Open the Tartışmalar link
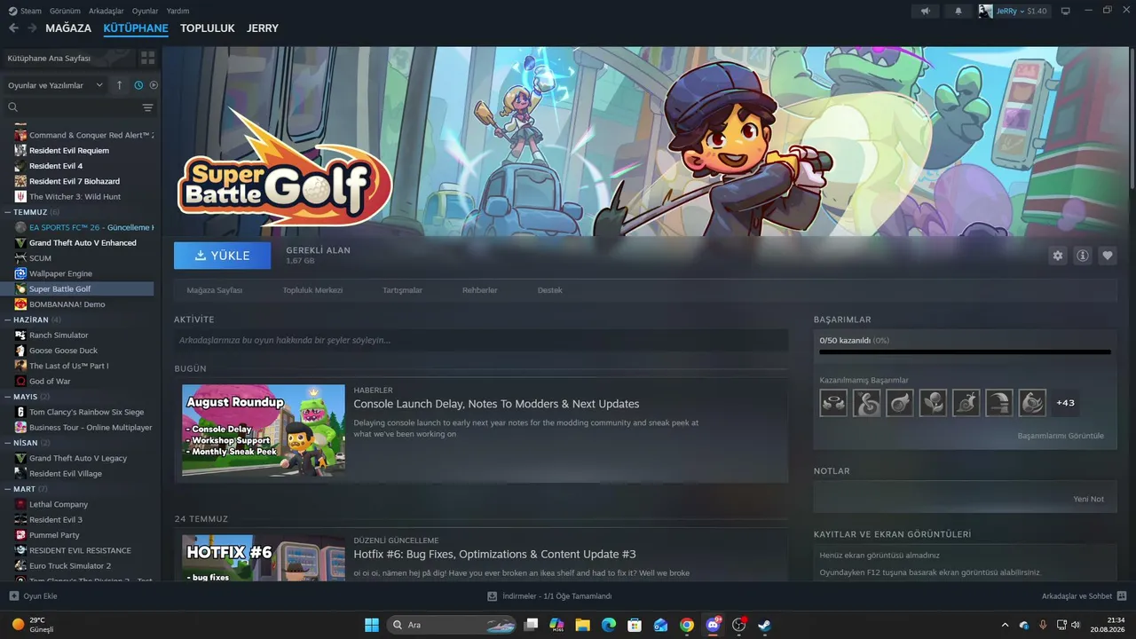The height and width of the screenshot is (639, 1136). pos(402,290)
